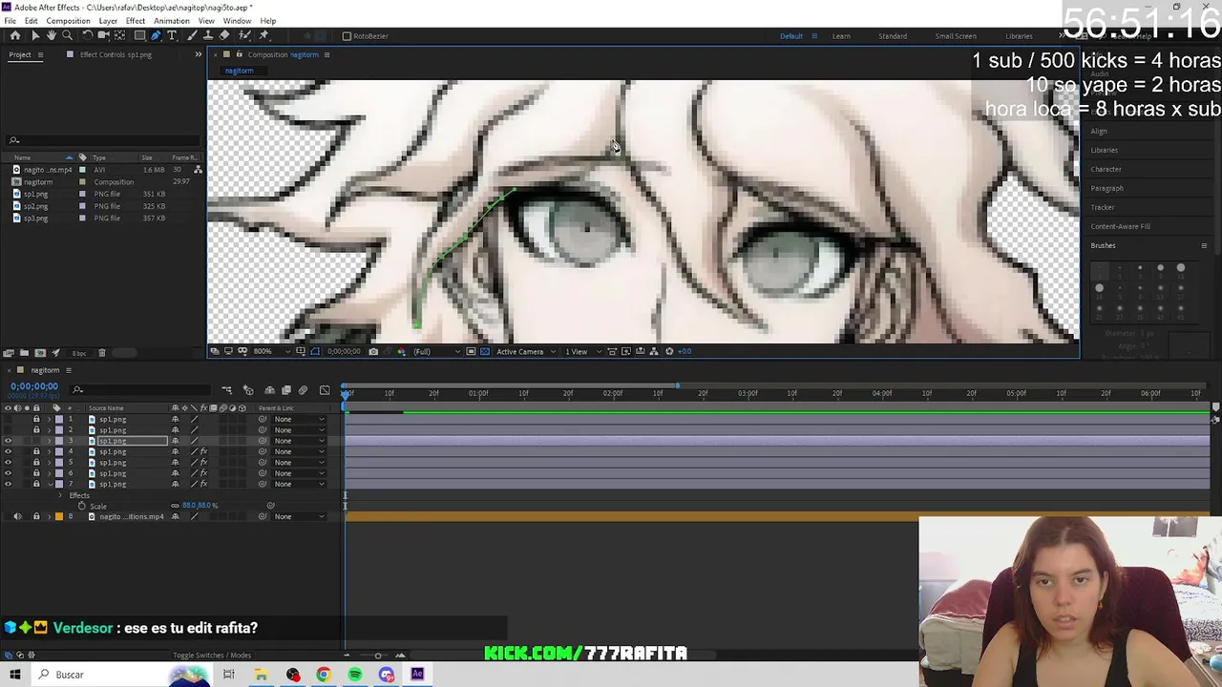Hide layer 4 with its eye icon
This screenshot has width=1222, height=687.
8,451
